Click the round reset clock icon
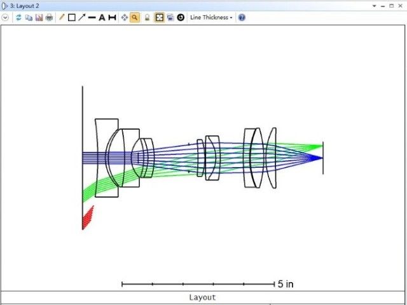Screen dimensions: 407x305 point(181,18)
